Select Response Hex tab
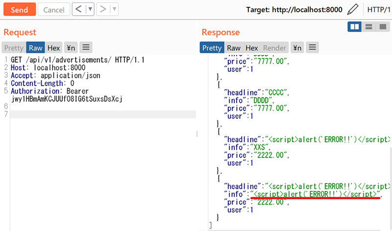Viewport: 392px width, 231px height. 251,47
